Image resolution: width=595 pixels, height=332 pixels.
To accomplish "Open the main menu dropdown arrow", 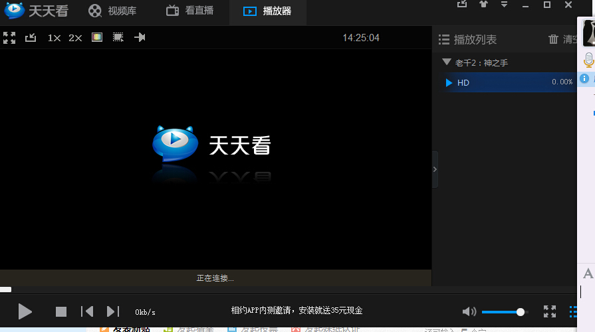I will pyautogui.click(x=504, y=5).
